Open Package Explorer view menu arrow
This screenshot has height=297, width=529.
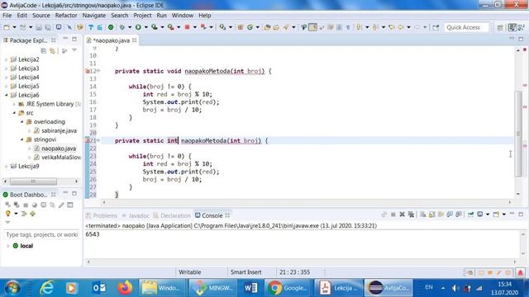[x=74, y=50]
